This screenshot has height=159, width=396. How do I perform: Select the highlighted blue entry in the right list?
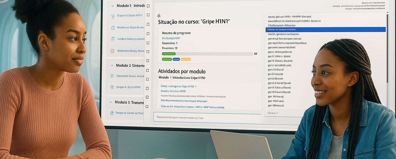click(325, 29)
